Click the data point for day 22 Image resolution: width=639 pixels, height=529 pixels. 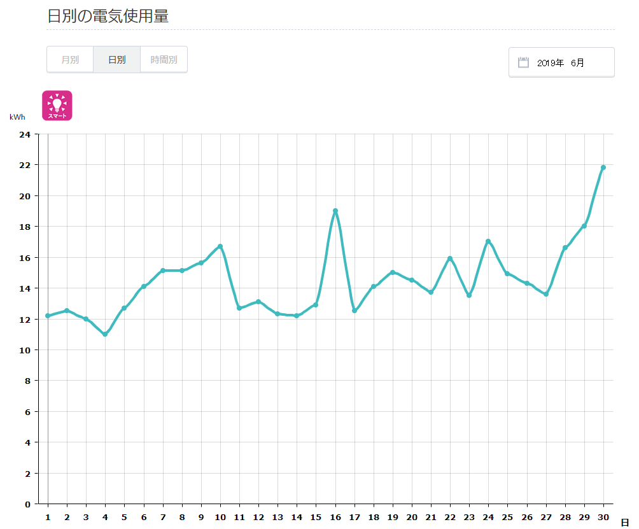[x=450, y=258]
